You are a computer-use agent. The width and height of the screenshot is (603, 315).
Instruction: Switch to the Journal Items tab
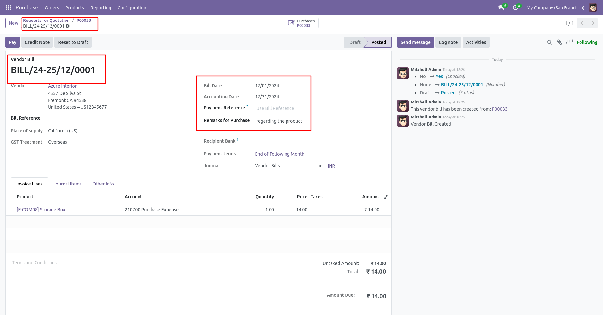(67, 184)
